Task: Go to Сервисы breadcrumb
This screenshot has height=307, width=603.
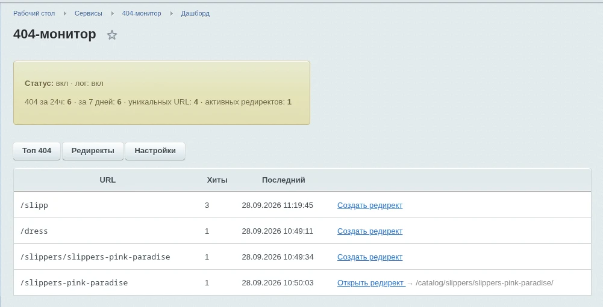Action: point(89,13)
